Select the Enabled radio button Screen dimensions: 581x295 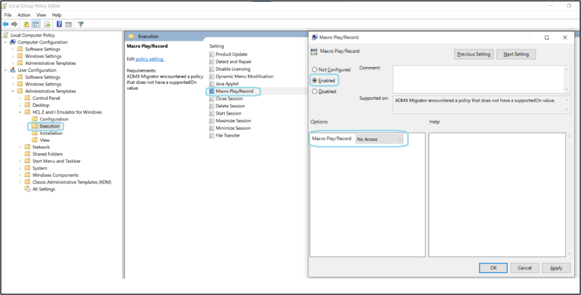click(315, 81)
